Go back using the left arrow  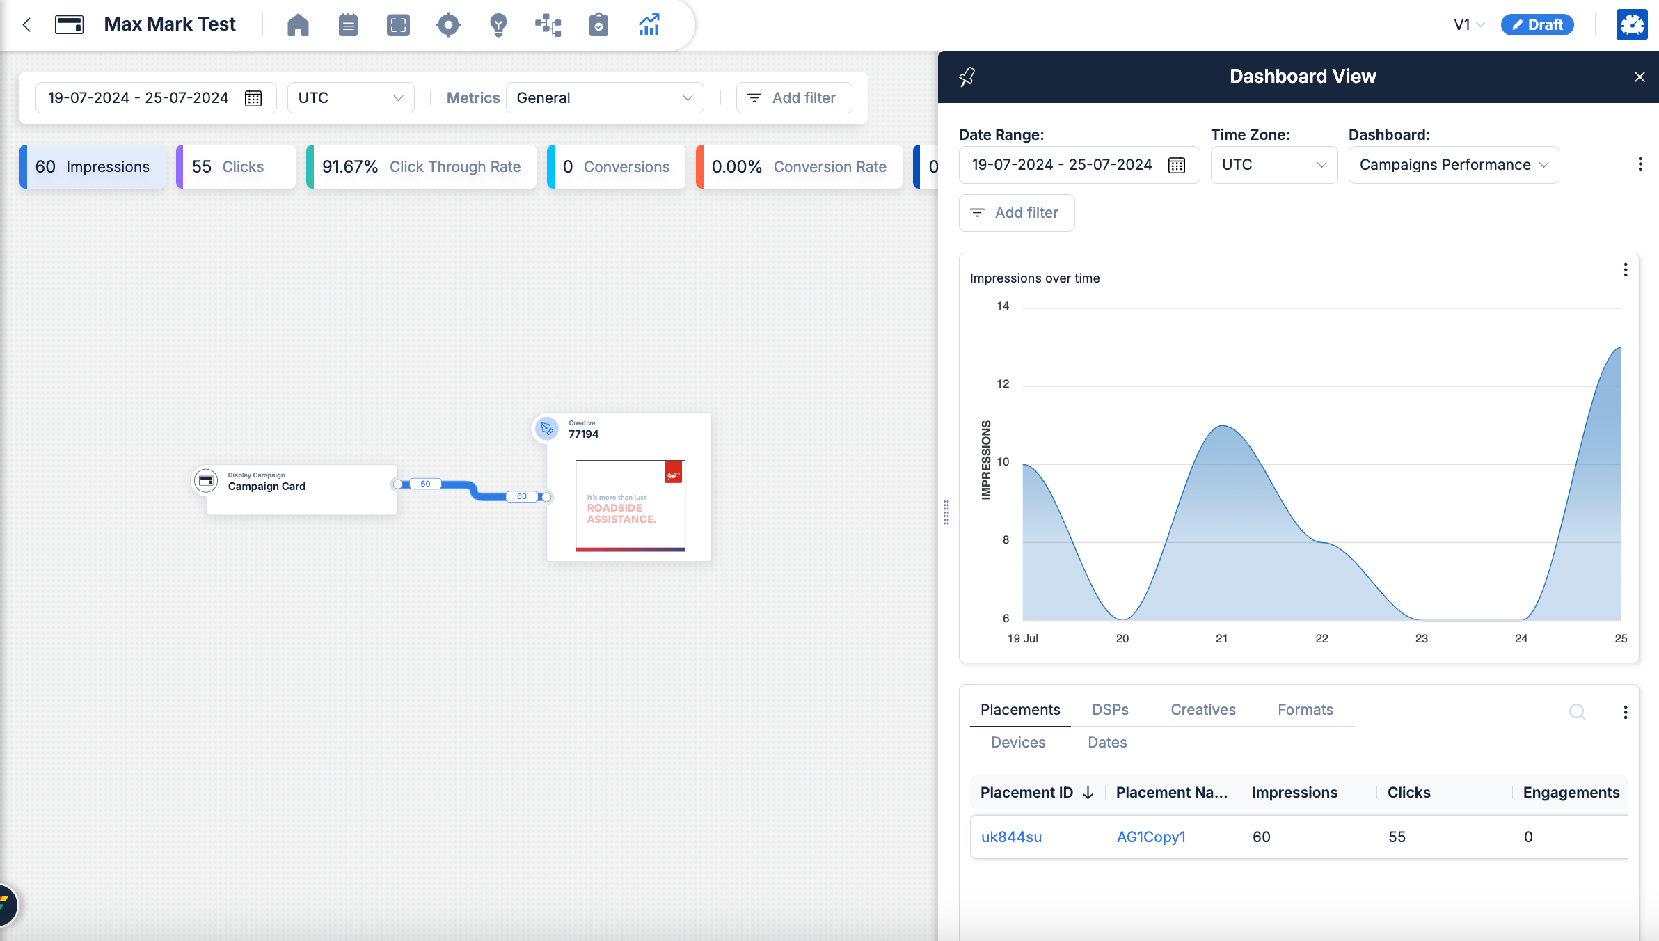(26, 25)
